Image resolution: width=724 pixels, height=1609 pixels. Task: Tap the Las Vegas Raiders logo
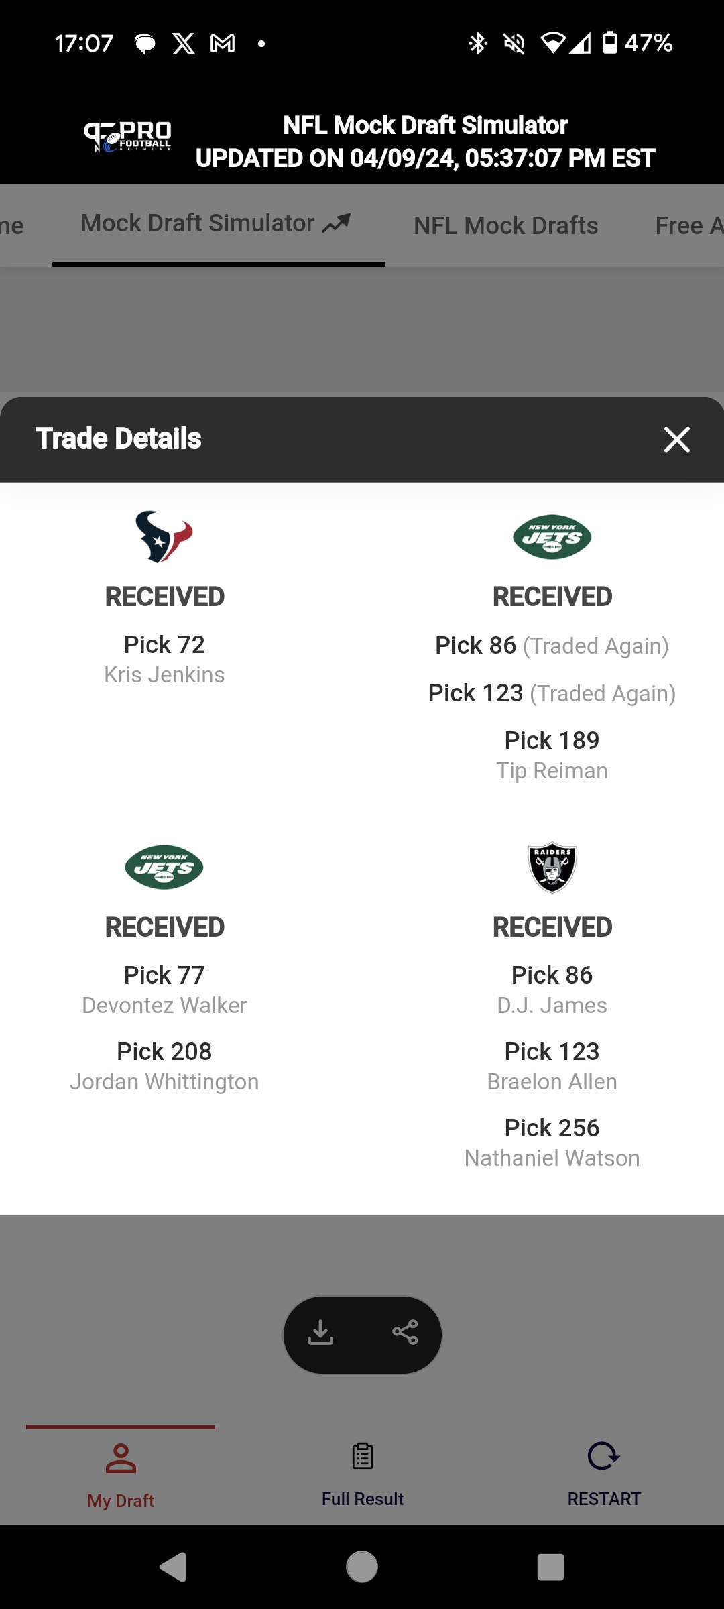tap(552, 867)
